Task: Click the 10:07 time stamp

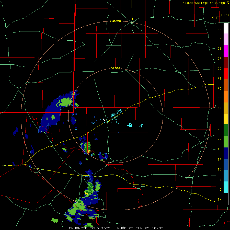Action: 158,228
